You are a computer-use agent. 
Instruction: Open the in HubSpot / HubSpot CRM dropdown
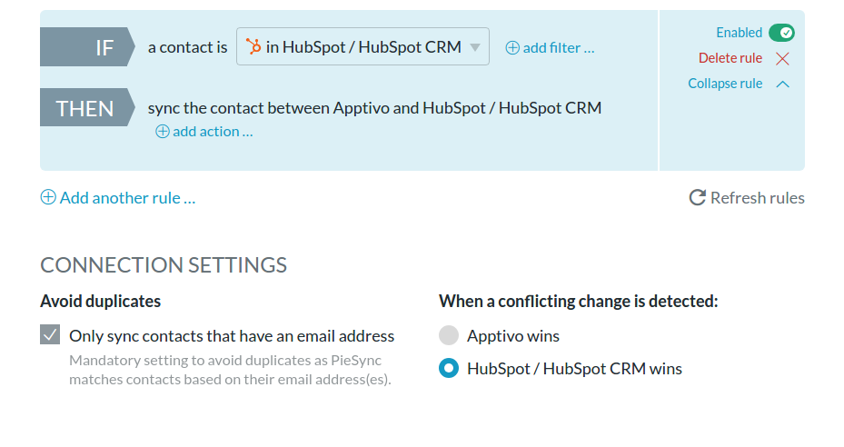pos(362,46)
